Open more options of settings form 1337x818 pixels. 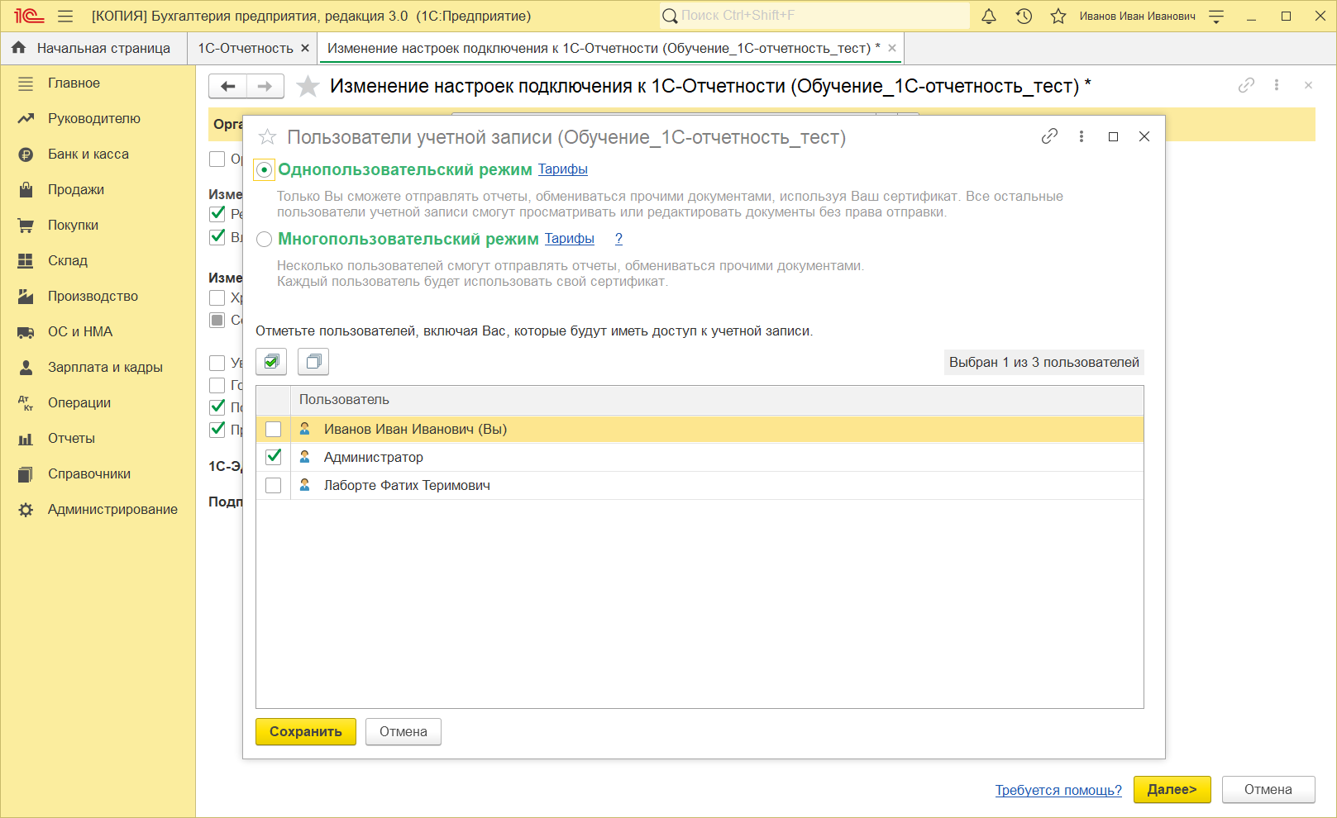point(1277,85)
